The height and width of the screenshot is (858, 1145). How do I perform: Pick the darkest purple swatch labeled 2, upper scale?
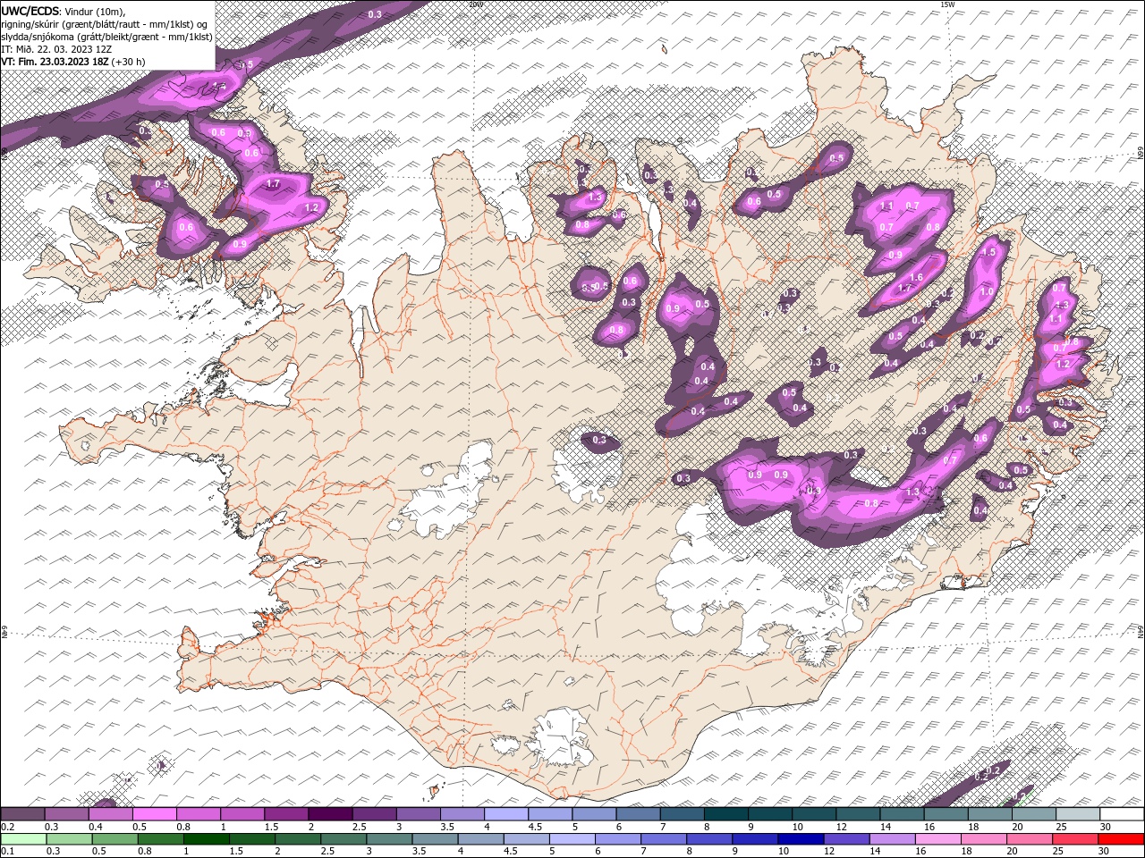(x=329, y=814)
